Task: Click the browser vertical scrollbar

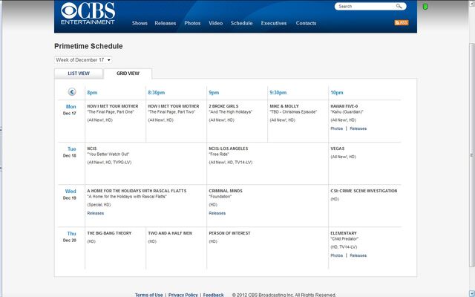Action: (472, 155)
